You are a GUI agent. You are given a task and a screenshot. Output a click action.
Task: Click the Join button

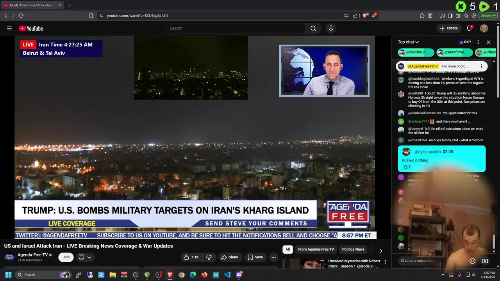[x=66, y=257]
